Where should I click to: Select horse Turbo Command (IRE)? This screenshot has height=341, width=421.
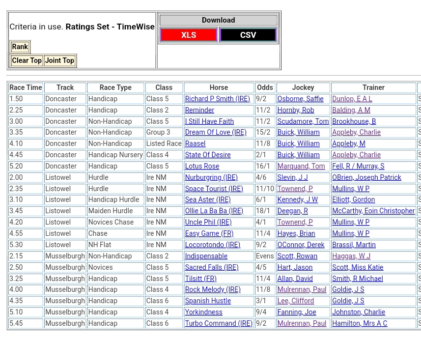pyautogui.click(x=218, y=323)
